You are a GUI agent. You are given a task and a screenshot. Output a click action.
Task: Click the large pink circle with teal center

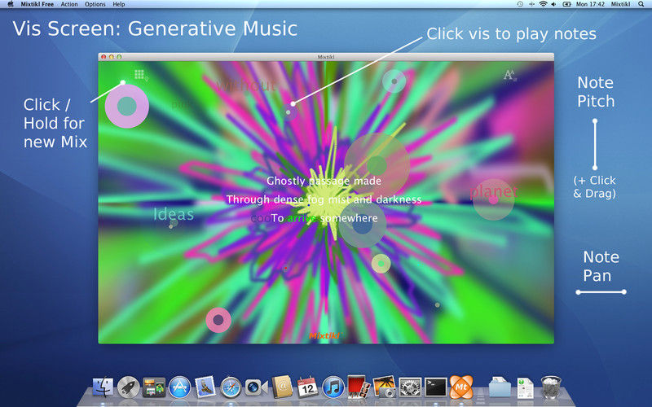pyautogui.click(x=127, y=107)
